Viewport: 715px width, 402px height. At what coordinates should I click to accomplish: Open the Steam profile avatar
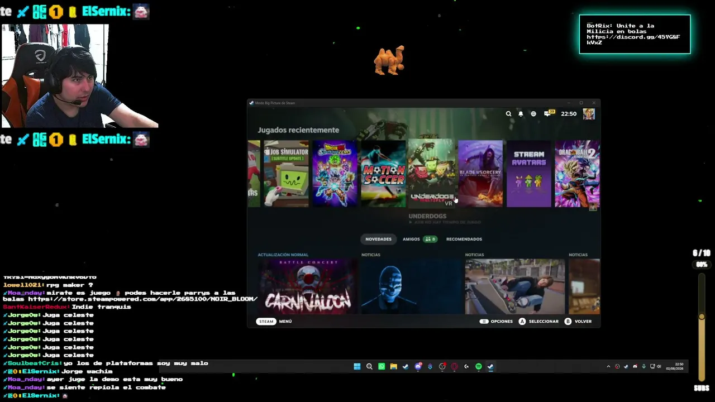(589, 114)
